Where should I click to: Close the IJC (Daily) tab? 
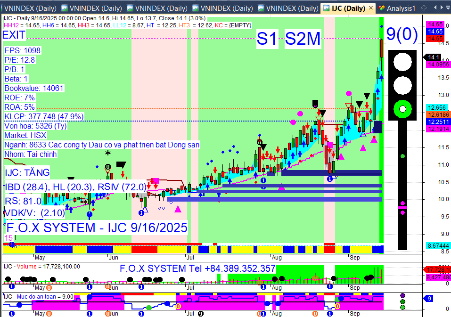371,8
